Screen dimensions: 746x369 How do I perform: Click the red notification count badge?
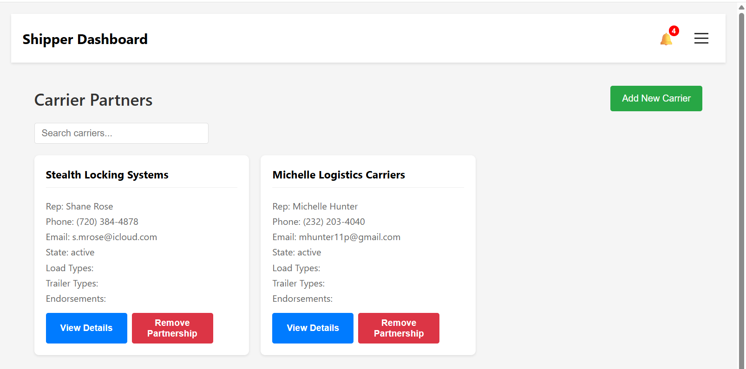point(674,31)
